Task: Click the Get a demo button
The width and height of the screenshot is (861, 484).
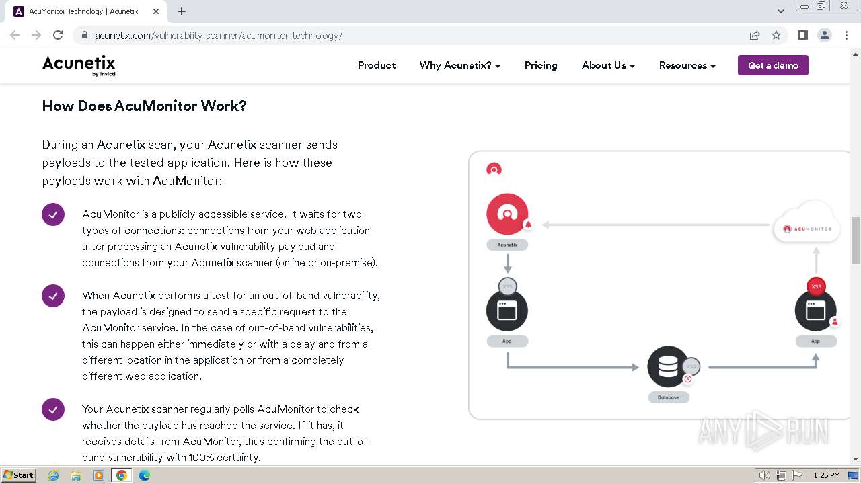Action: click(773, 65)
